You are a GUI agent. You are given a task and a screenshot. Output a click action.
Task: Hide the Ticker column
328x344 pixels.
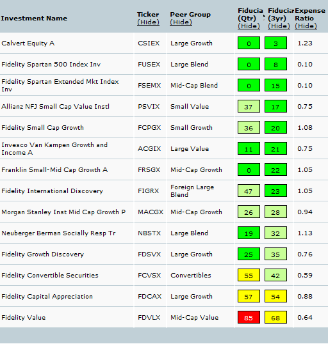(148, 22)
